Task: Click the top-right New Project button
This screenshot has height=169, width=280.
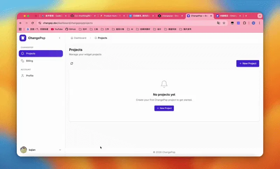Action: click(x=248, y=64)
